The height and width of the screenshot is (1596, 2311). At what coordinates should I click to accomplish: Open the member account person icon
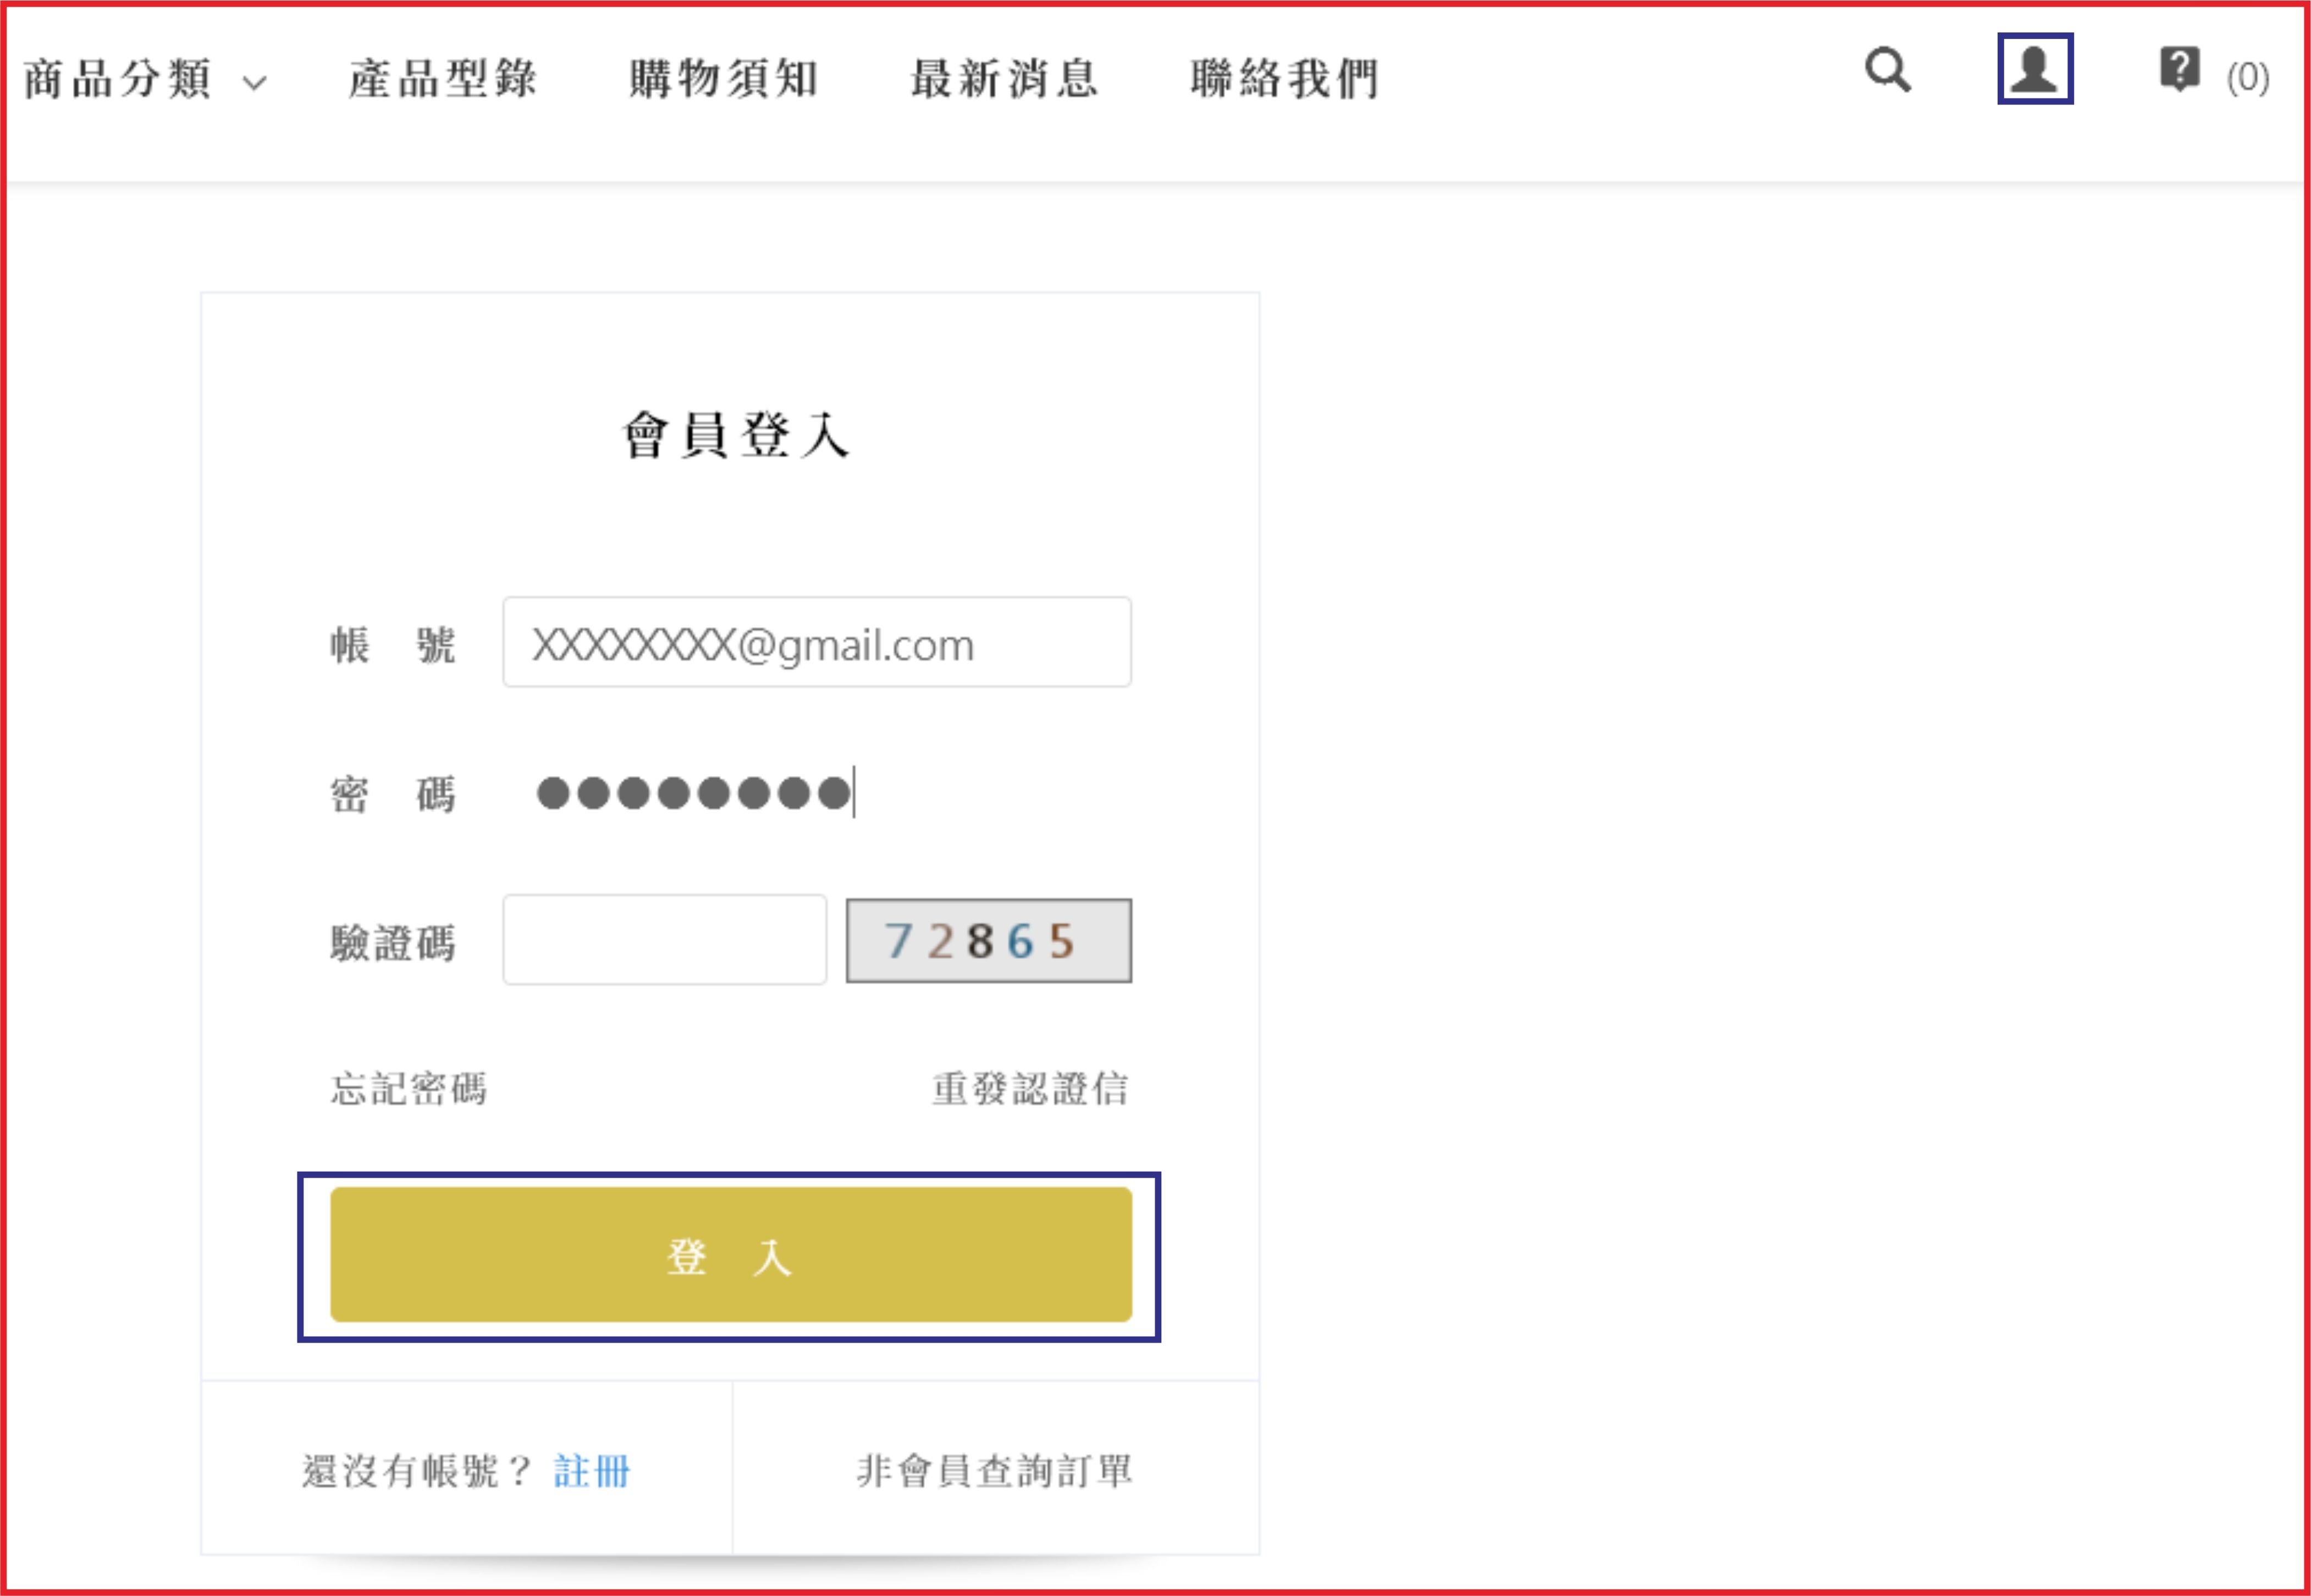tap(2034, 69)
